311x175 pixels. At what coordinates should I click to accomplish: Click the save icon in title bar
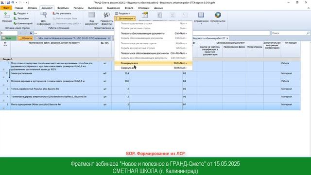click(x=8, y=2)
